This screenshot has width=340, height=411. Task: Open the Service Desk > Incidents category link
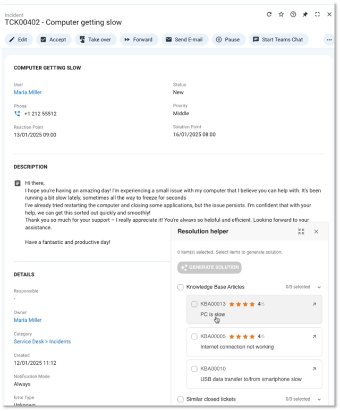42,341
